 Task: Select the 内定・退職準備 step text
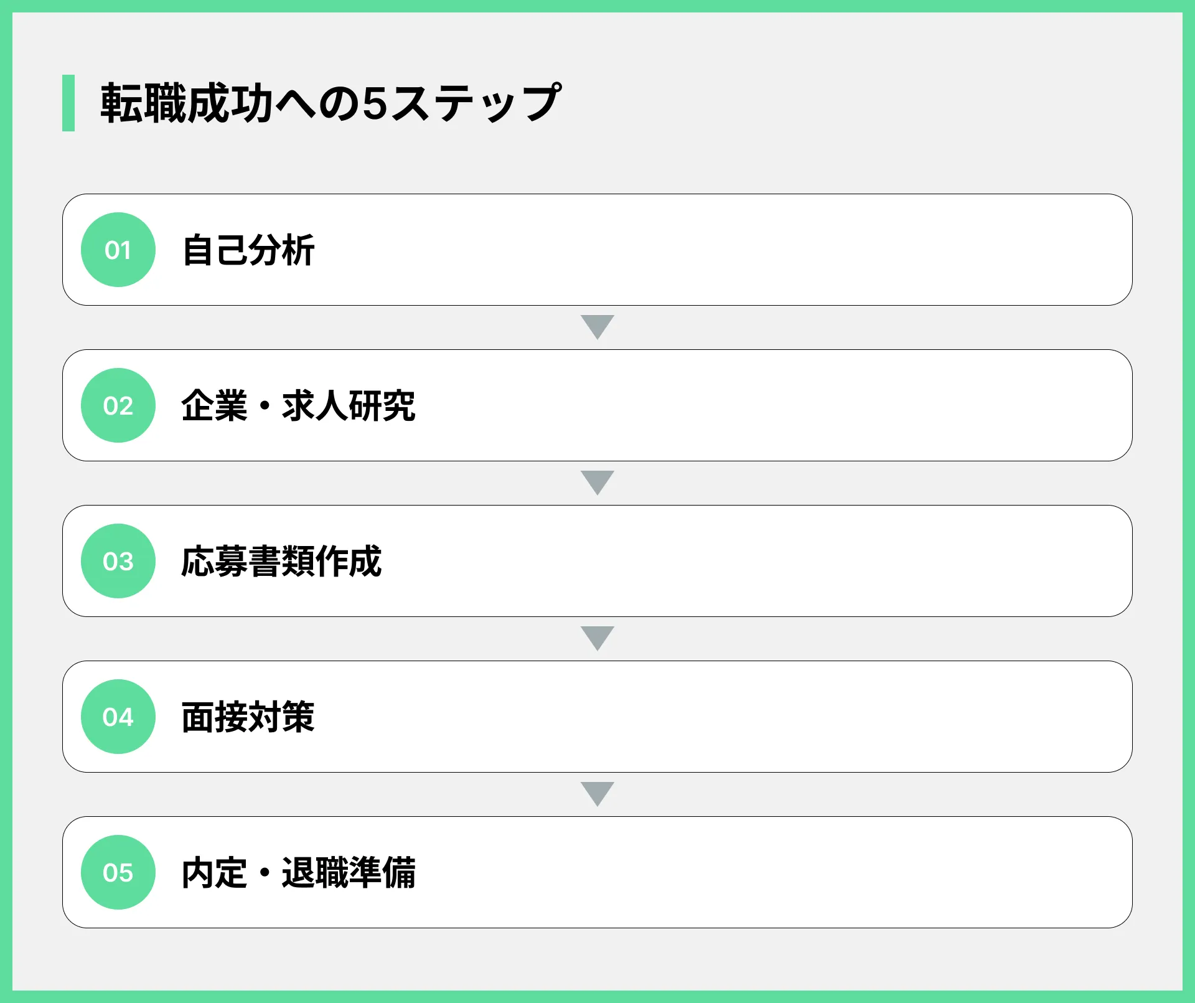point(299,873)
